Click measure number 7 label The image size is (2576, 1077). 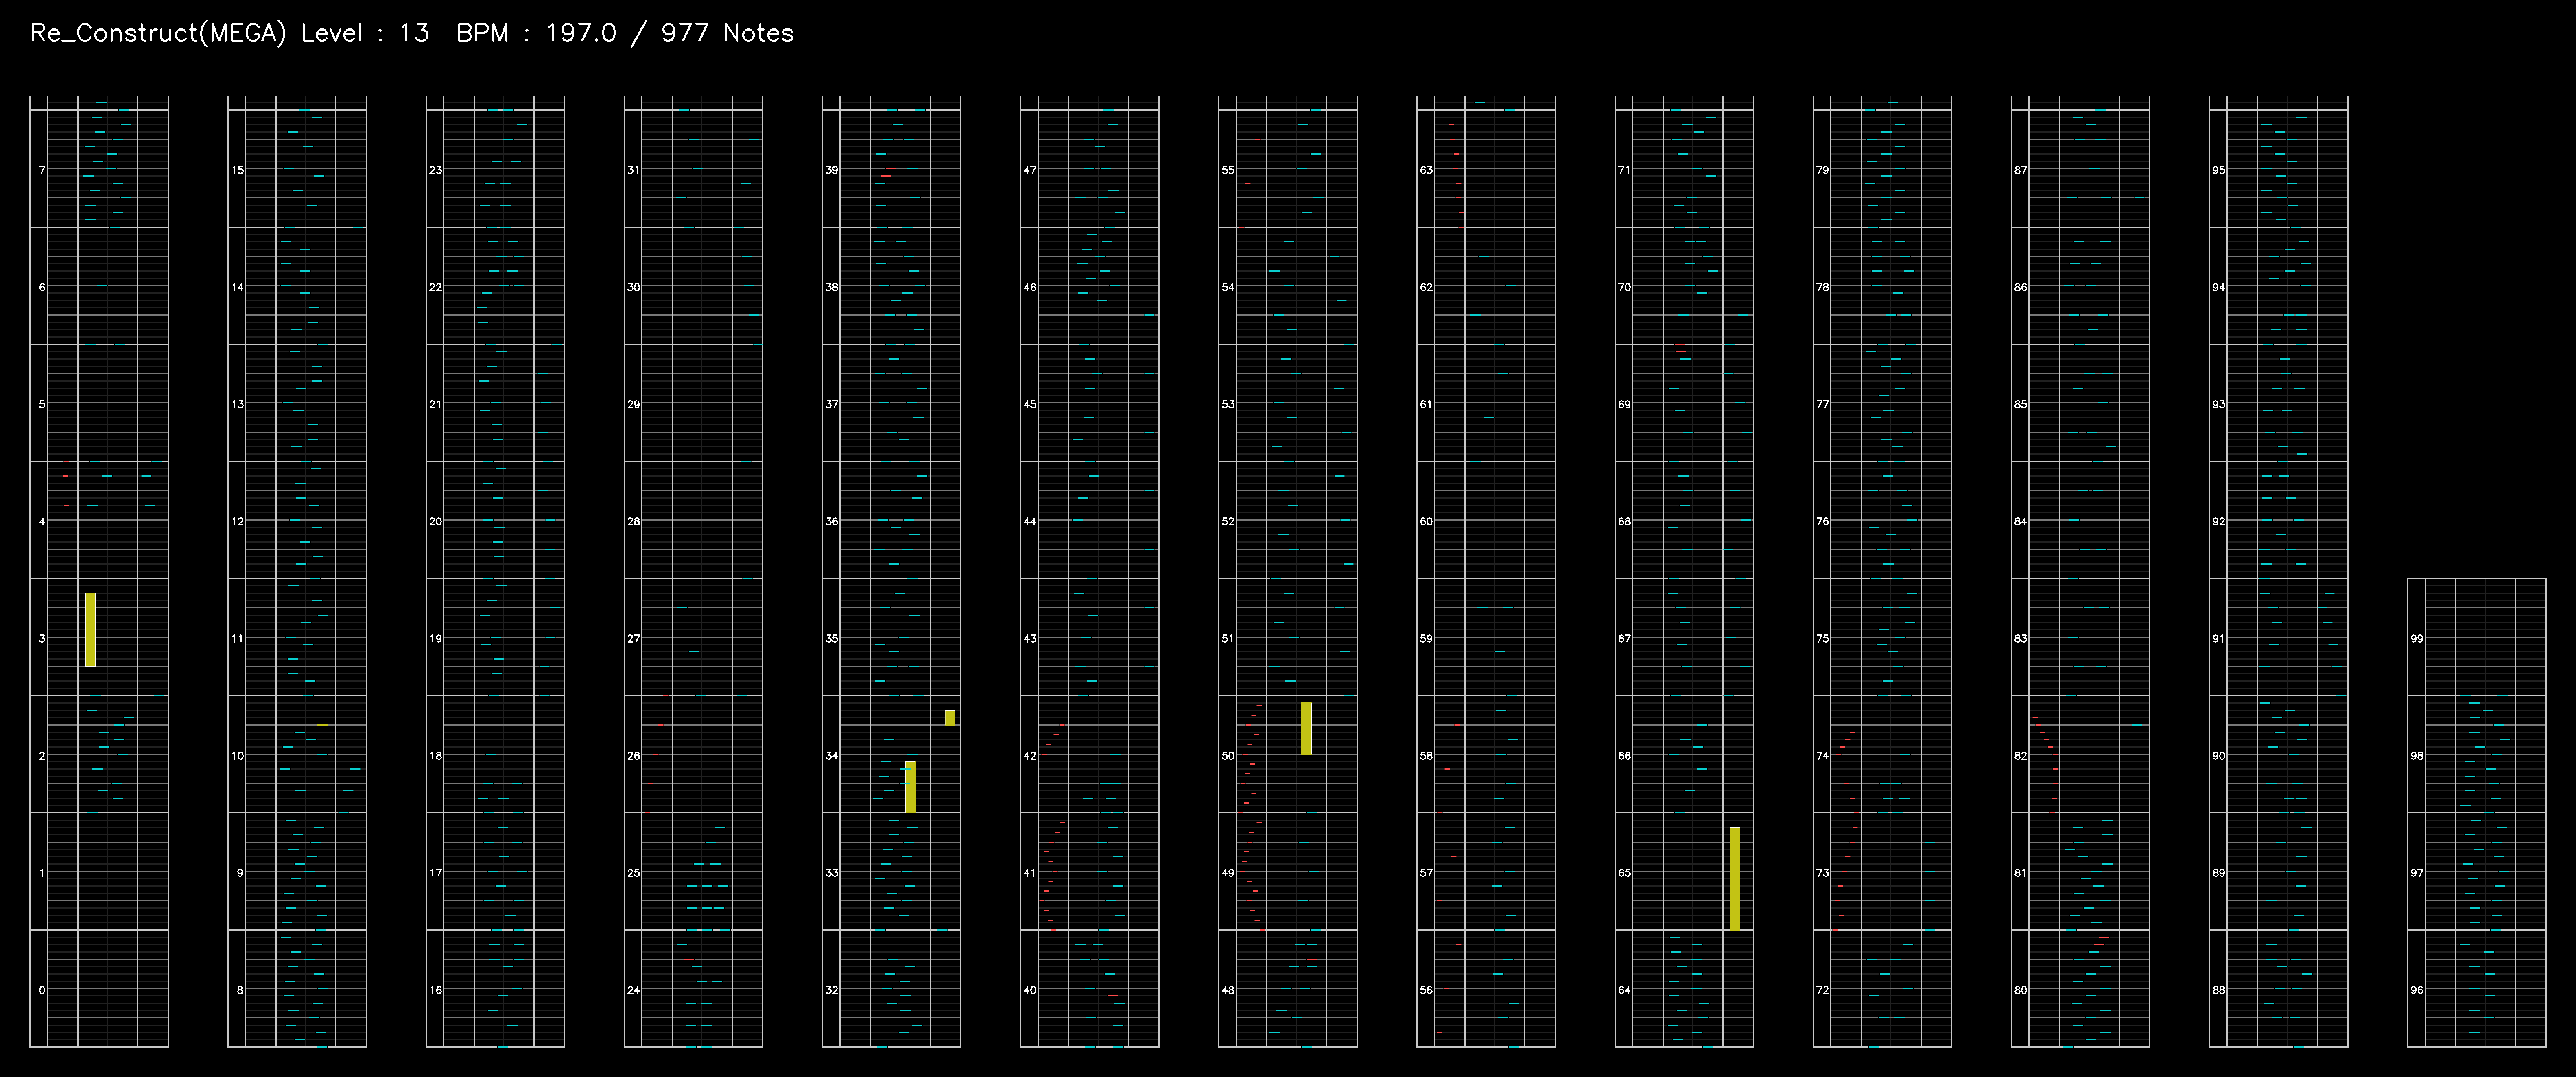42,170
